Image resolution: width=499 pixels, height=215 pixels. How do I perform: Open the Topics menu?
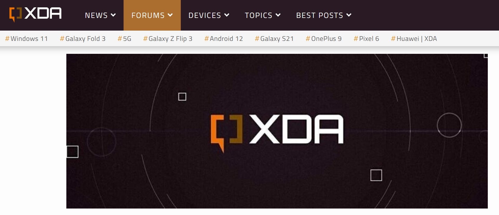[x=263, y=15]
